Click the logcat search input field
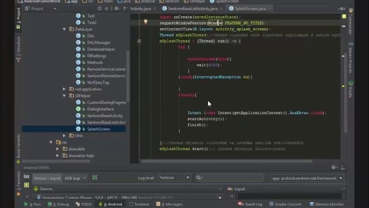This screenshot has width=369, height=208. tap(229, 177)
